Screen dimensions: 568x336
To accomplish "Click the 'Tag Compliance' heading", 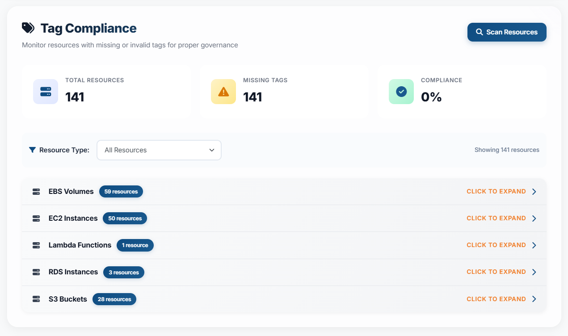I will coord(88,28).
